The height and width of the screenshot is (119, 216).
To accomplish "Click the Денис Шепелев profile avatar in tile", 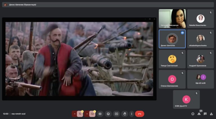I will (172, 39).
